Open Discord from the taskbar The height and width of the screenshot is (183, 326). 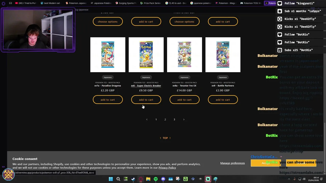[x=163, y=179]
